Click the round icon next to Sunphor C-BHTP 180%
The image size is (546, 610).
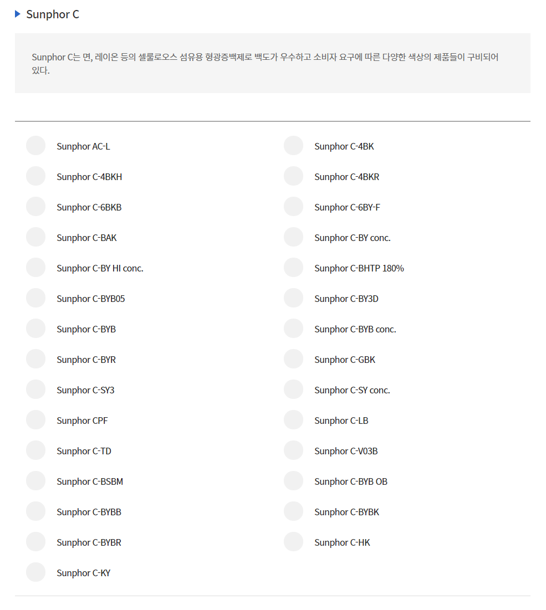click(x=293, y=268)
